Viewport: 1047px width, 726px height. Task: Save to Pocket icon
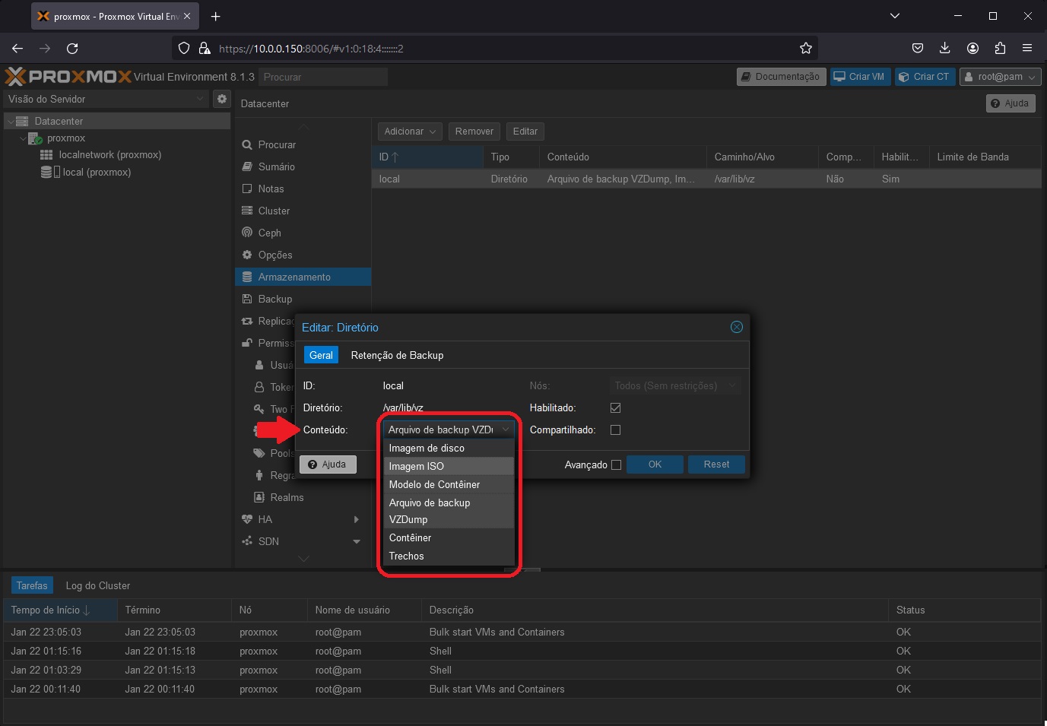coord(918,48)
